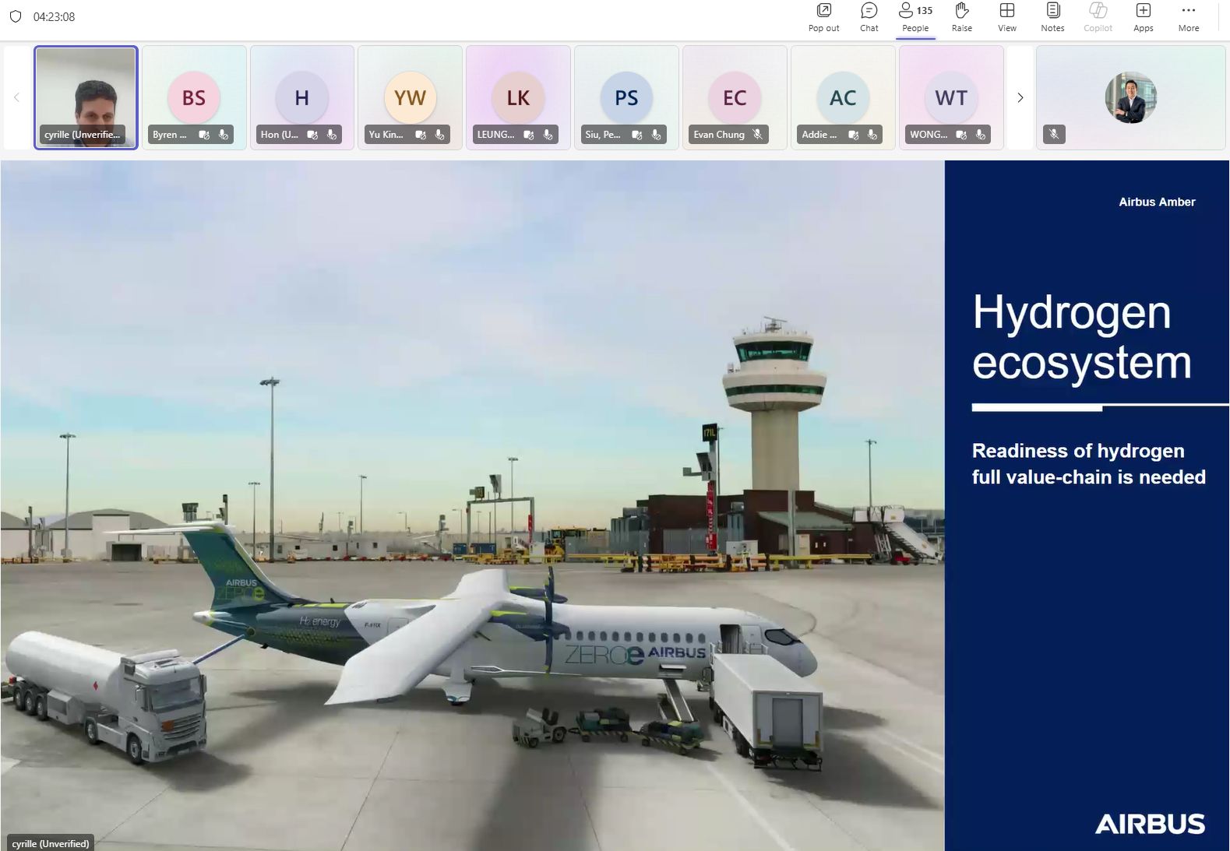Viewport: 1230px width, 851px height.
Task: Toggle Raise hand in the meeting toolbar
Action: pyautogui.click(x=961, y=17)
